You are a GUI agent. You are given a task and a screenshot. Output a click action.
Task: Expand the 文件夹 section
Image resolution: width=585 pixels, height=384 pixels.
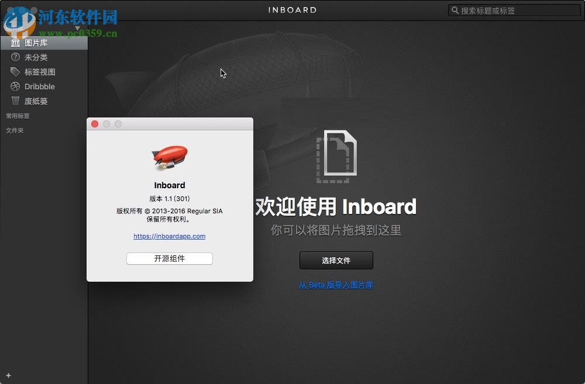(14, 130)
